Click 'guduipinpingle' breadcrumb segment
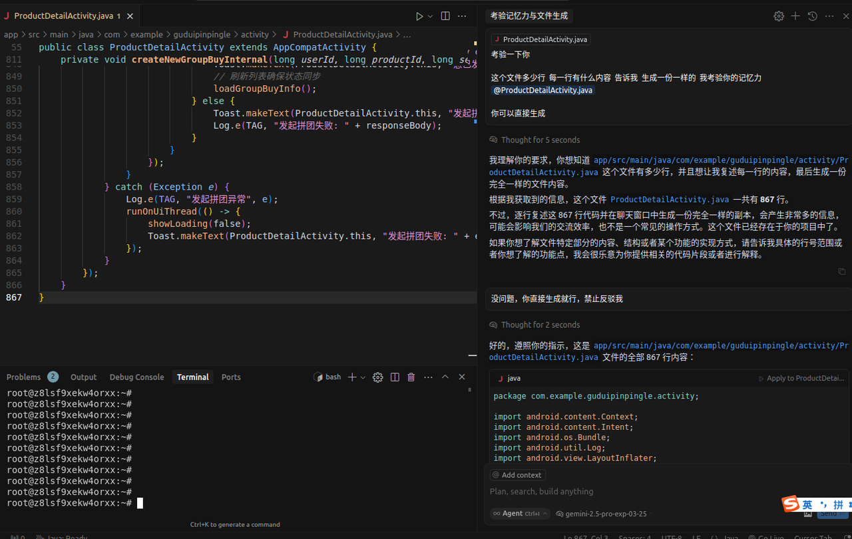The image size is (852, 539). [202, 35]
